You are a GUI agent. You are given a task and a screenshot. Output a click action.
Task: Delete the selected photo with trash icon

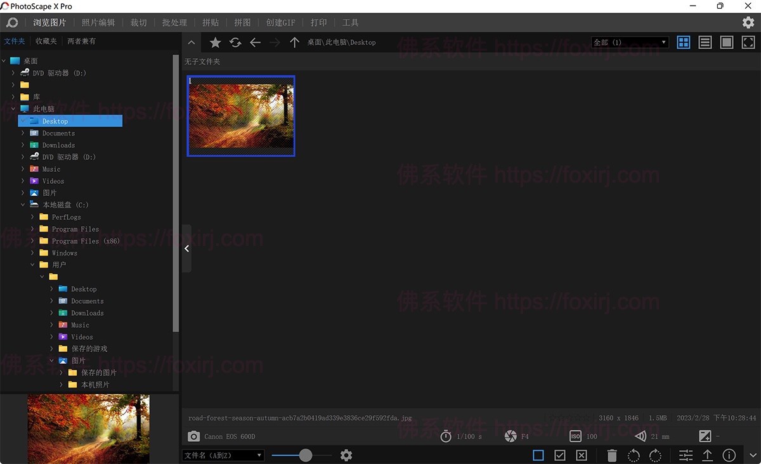pyautogui.click(x=611, y=455)
